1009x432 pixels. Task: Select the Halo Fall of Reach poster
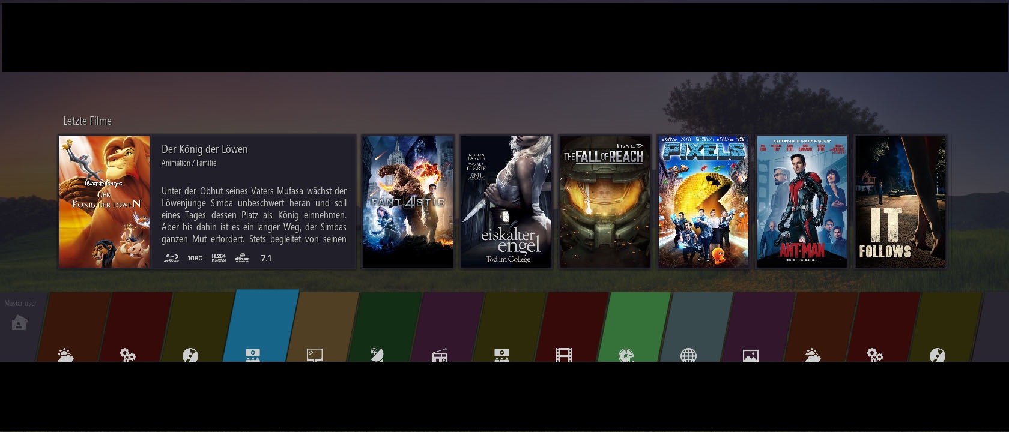pyautogui.click(x=605, y=202)
